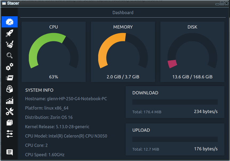This screenshot has width=230, height=161.
Task: Click the Upload progress bar
Action: 175,139
